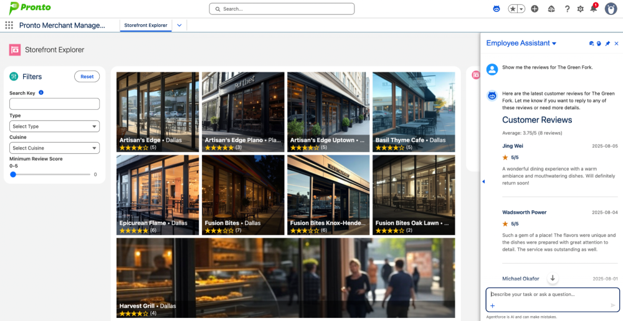Viewport: 623px width, 321px height.
Task: Open the Epicurean Flame tile
Action: pos(158,195)
